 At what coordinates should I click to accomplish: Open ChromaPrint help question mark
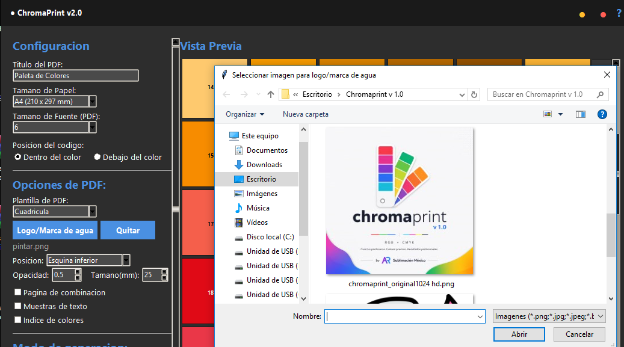click(x=619, y=13)
